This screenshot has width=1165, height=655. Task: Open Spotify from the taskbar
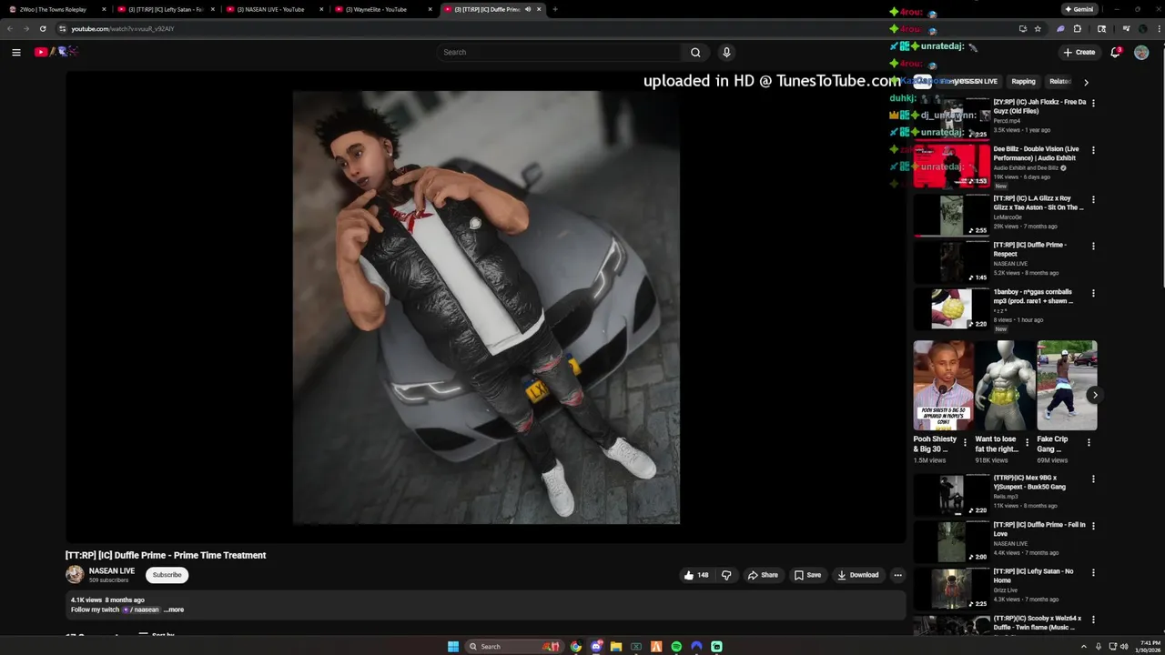pyautogui.click(x=676, y=647)
